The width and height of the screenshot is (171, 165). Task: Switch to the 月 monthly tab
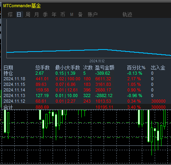point(37,14)
